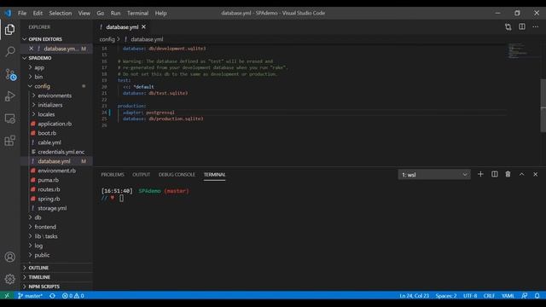The width and height of the screenshot is (546, 307).
Task: Split the editor to the right
Action: (521, 26)
